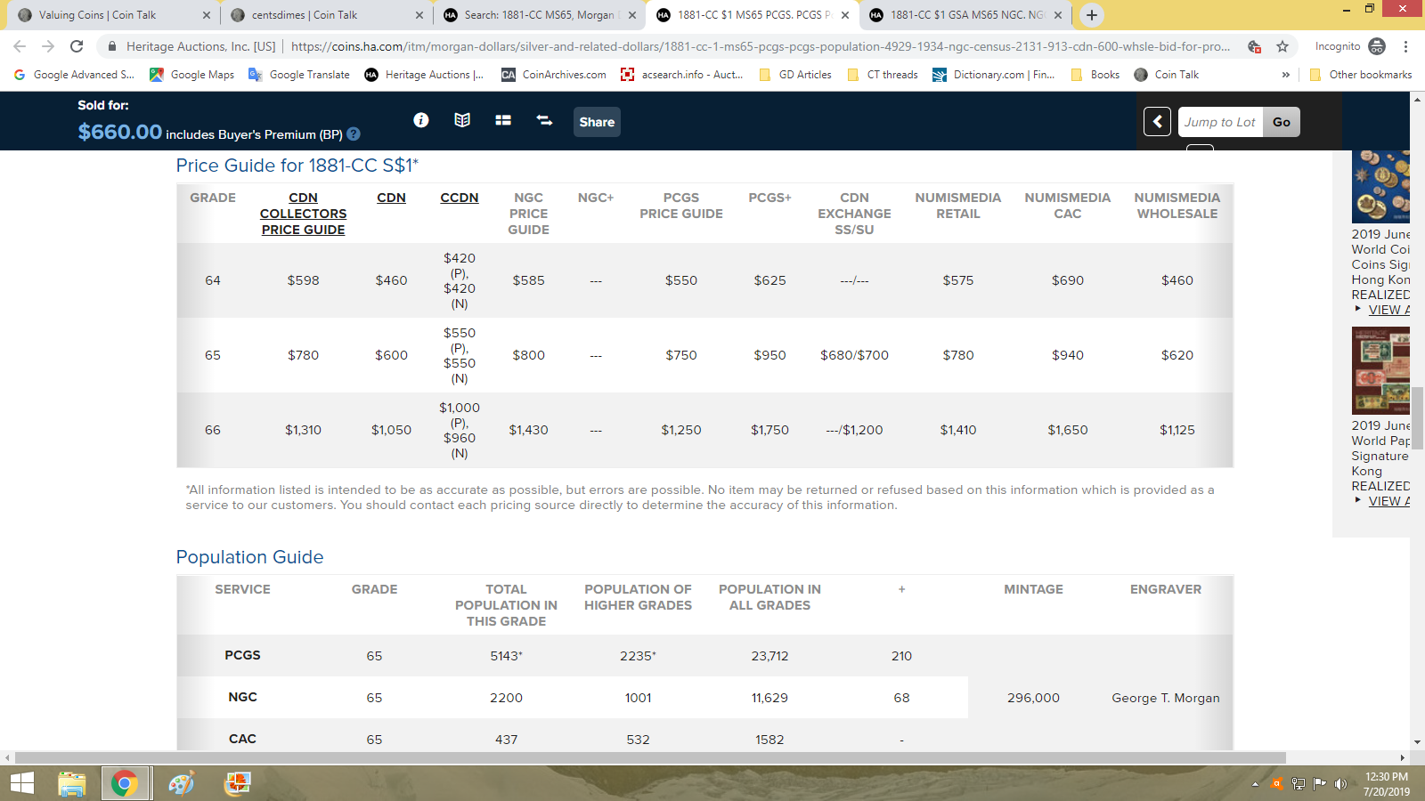Switch to the Valuing Coins Coin Talk tab
1425x801 pixels.
click(x=98, y=15)
